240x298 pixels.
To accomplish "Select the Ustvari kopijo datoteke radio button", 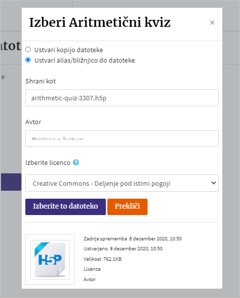I will click(x=28, y=50).
